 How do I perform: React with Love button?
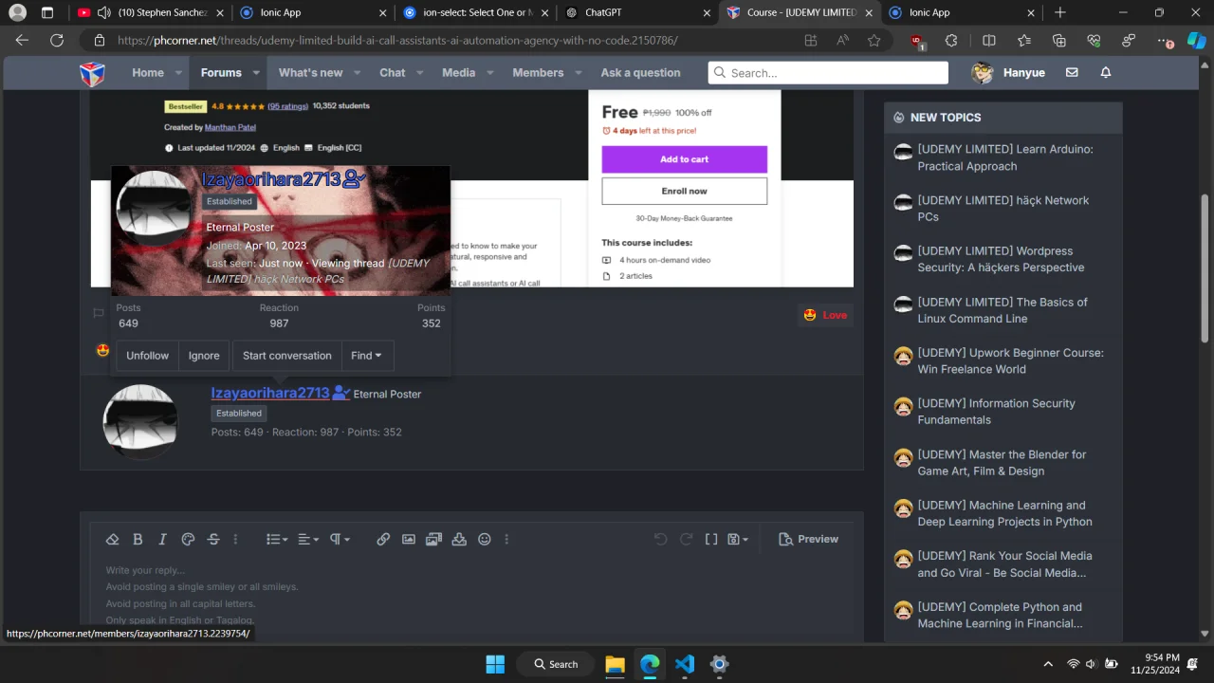click(825, 315)
